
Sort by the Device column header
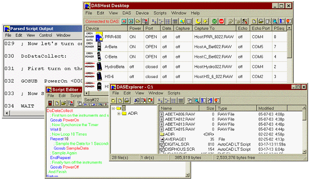click(x=106, y=28)
